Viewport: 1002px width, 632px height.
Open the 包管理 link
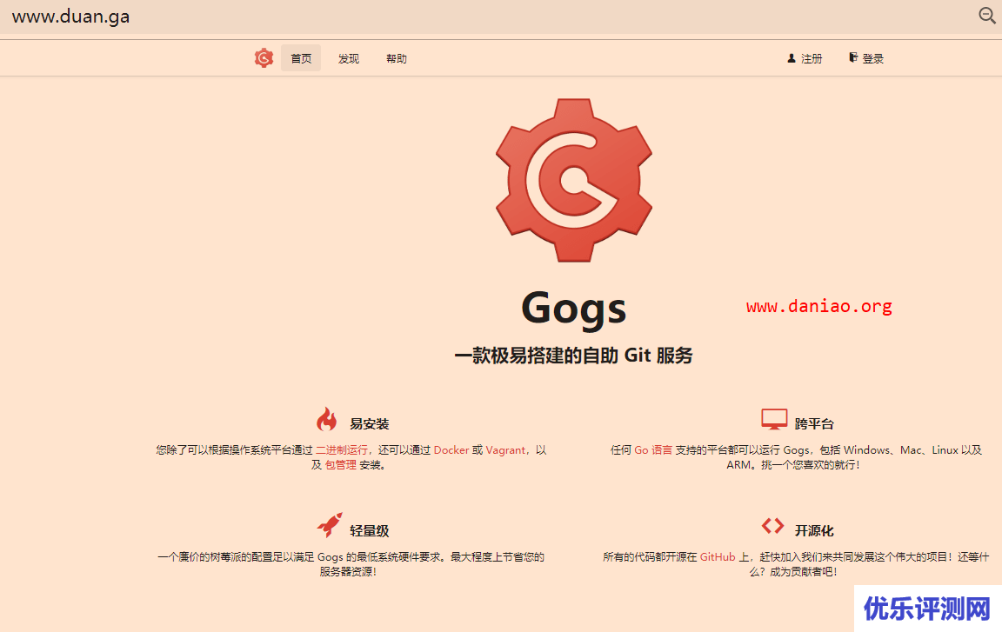click(x=341, y=465)
